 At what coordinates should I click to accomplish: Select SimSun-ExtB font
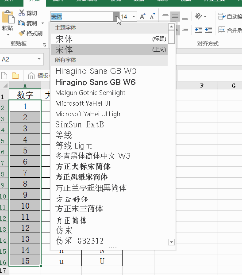click(109, 125)
